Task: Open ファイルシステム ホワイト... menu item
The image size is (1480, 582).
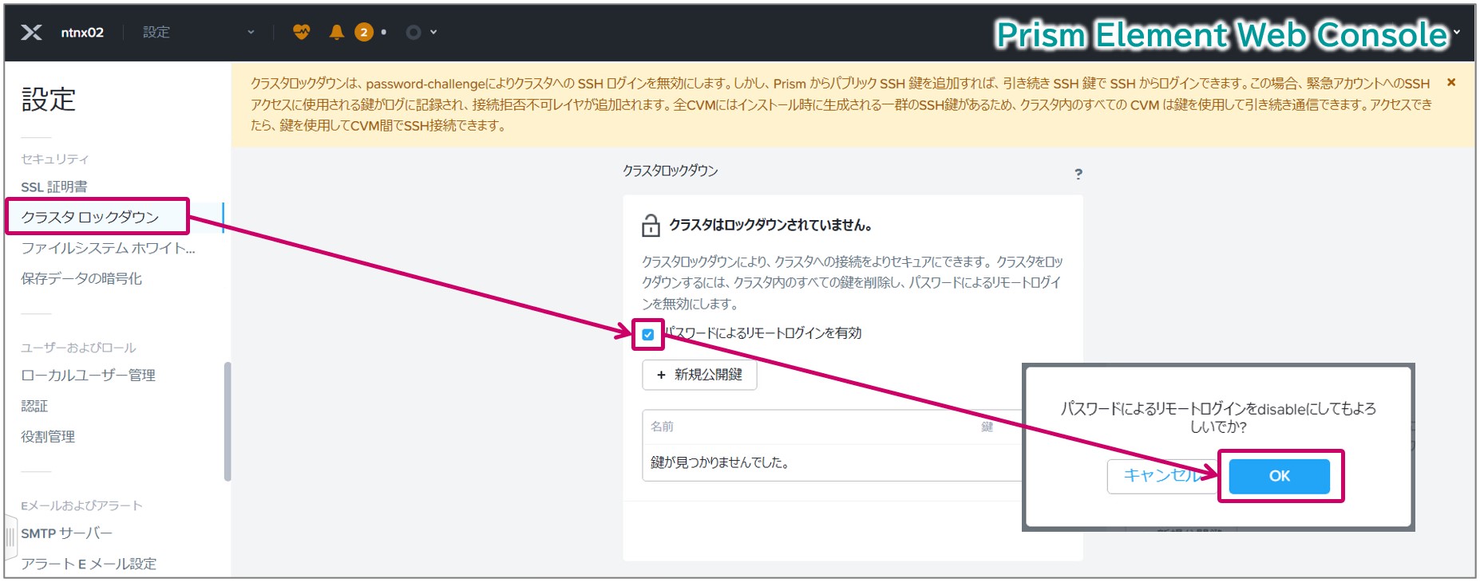Action: coord(108,248)
